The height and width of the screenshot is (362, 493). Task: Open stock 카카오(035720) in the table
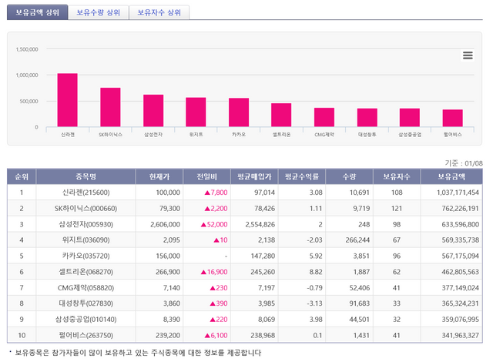click(86, 256)
